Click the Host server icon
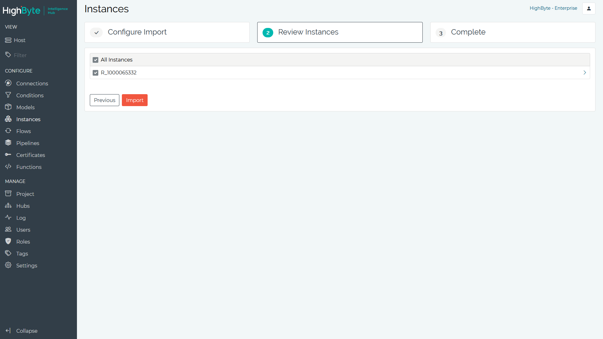This screenshot has height=339, width=603. 8,40
